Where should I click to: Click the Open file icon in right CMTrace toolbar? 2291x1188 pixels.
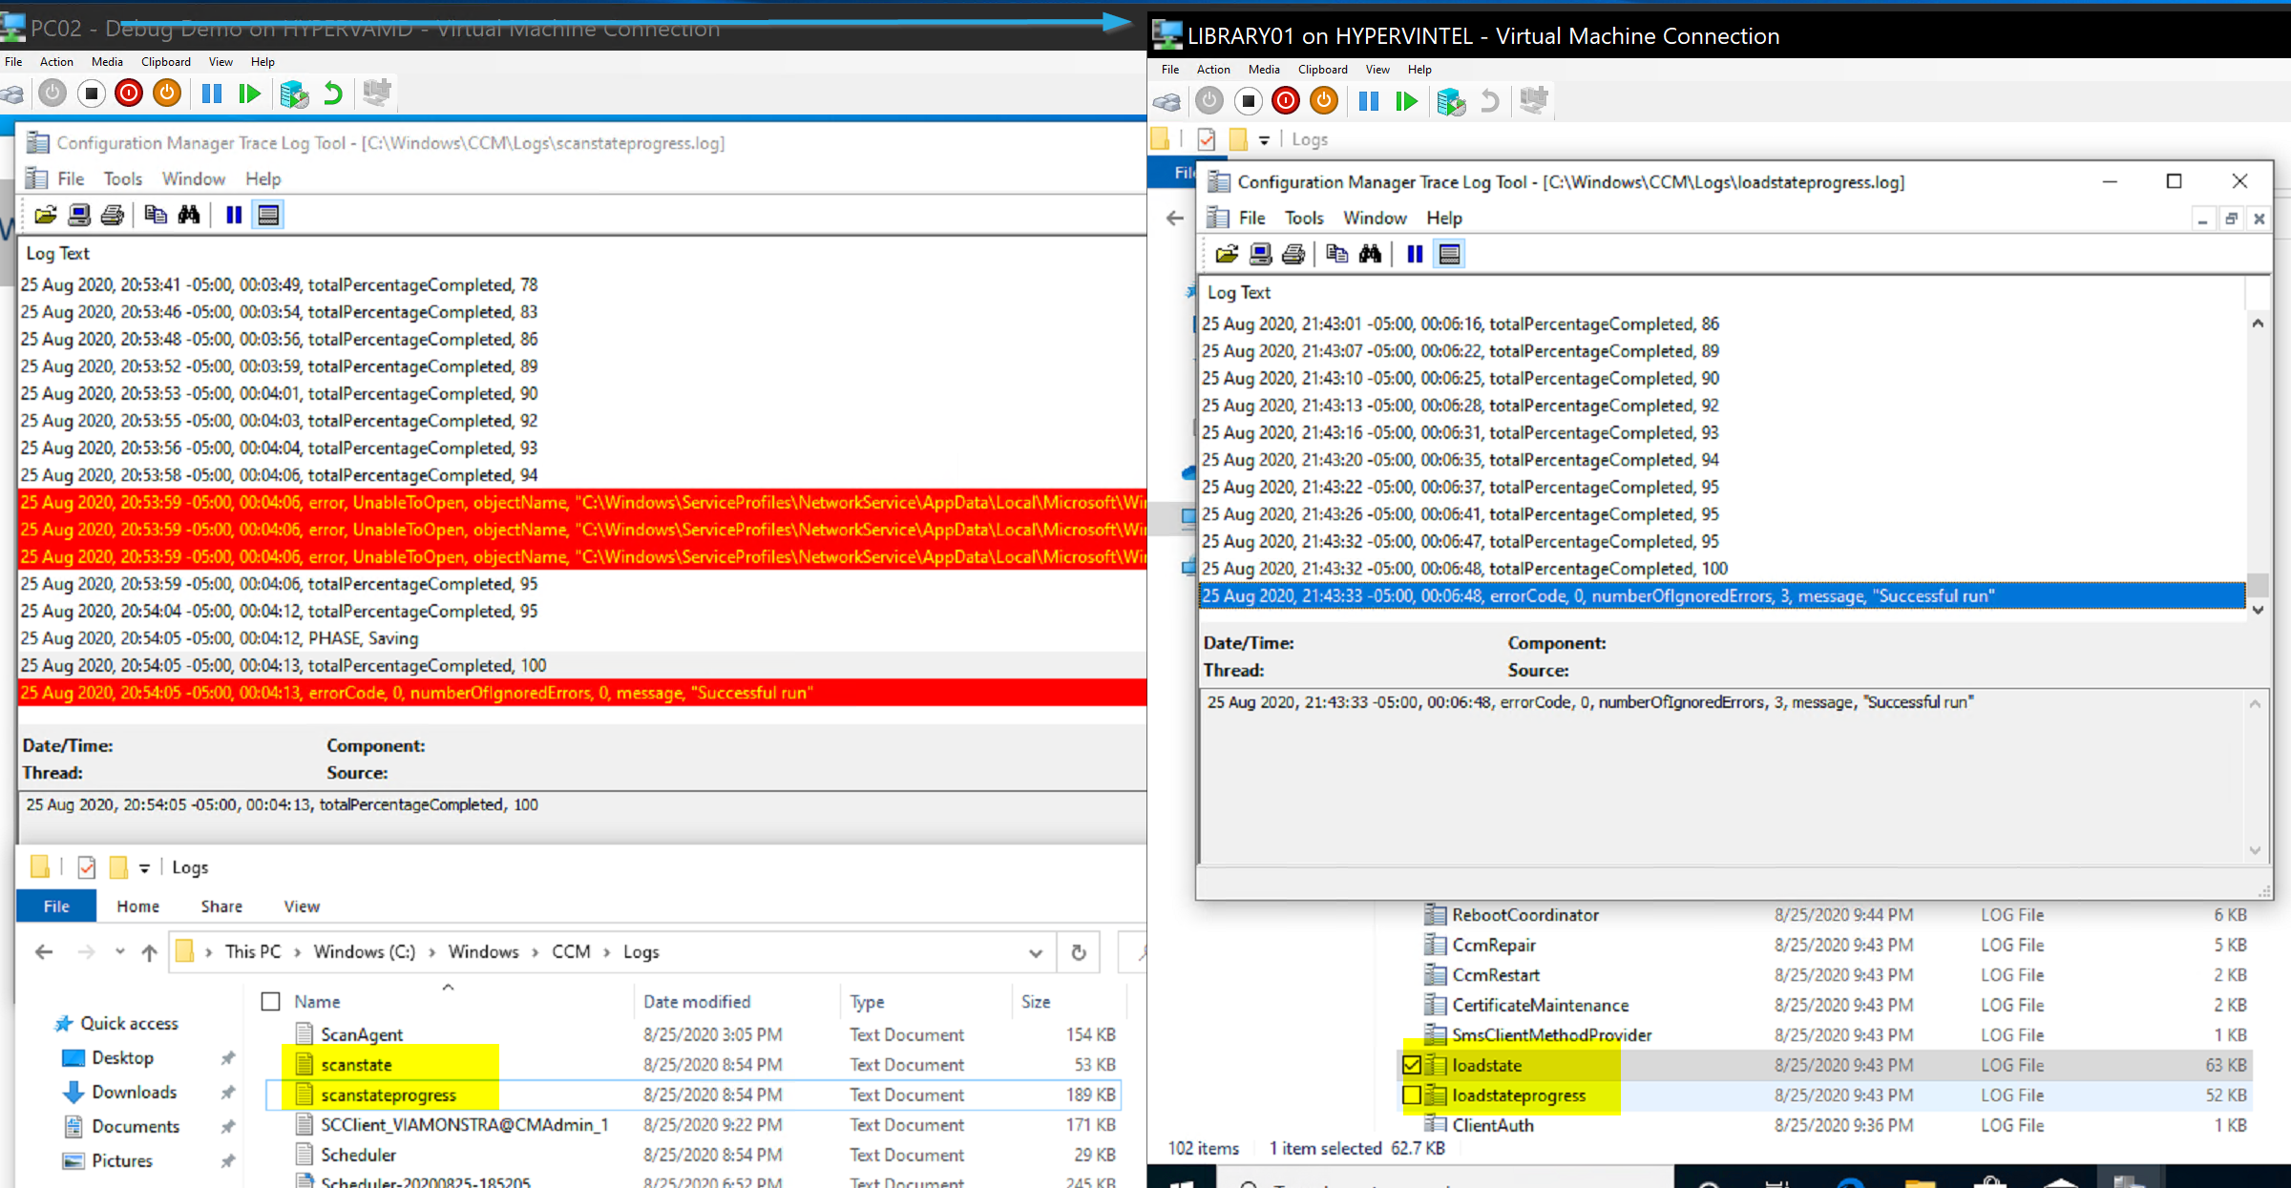[x=1227, y=254]
